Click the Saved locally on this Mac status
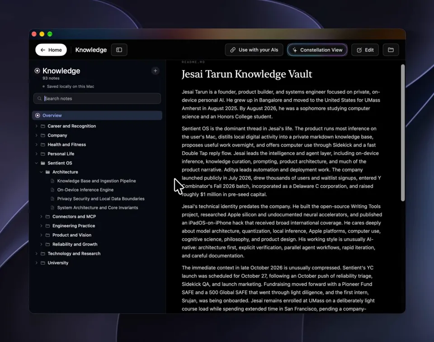This screenshot has height=342, width=434. point(71,87)
